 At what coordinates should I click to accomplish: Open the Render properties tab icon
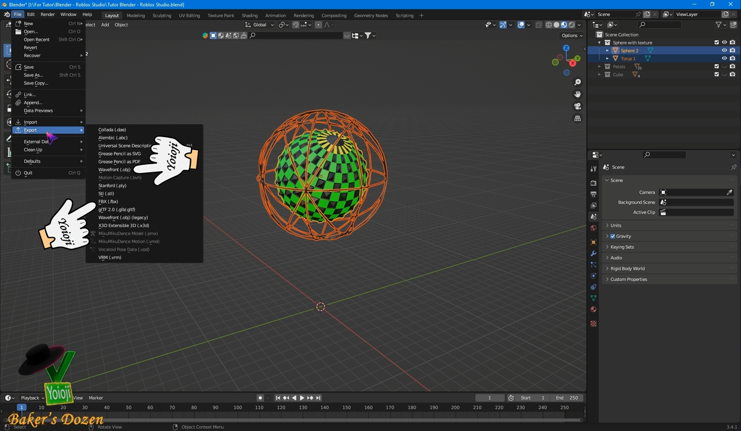593,183
